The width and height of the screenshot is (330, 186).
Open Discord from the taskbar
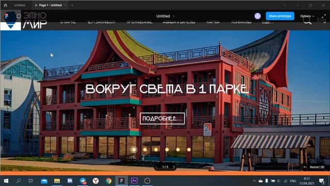[x=70, y=181]
